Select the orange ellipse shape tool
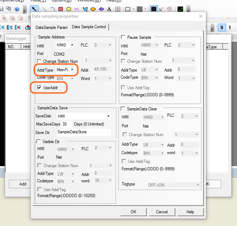 (x=93, y=9)
